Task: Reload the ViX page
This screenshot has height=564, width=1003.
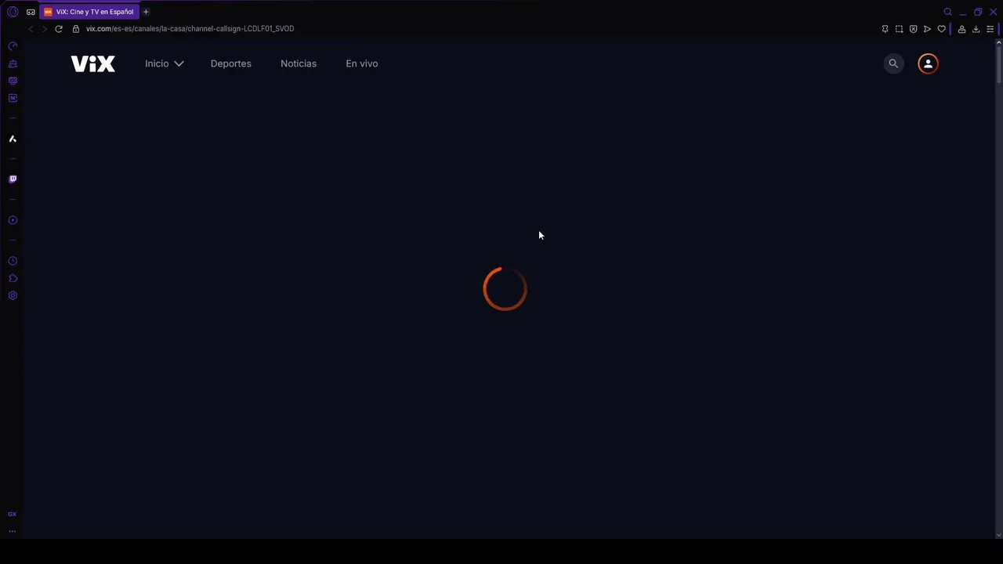Action: pyautogui.click(x=59, y=29)
